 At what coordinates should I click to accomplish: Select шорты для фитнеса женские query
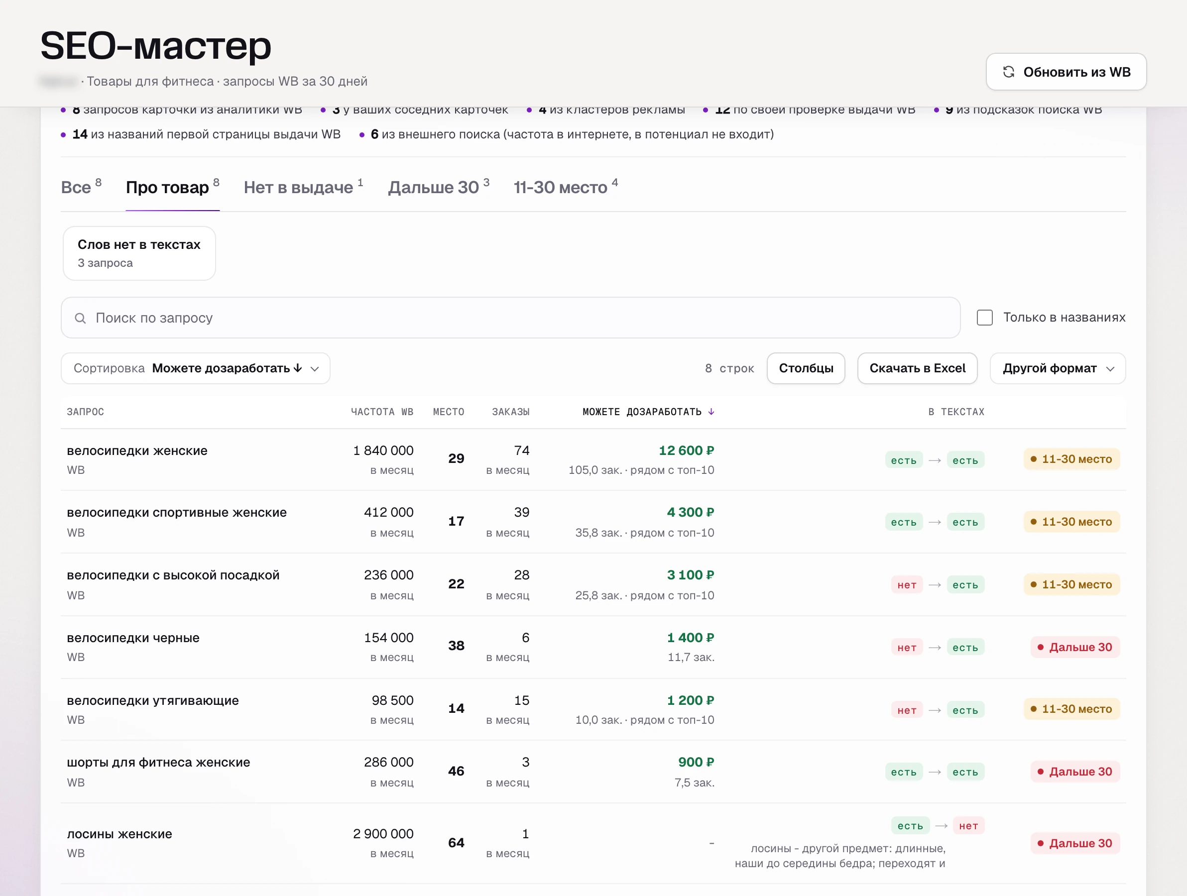click(158, 763)
